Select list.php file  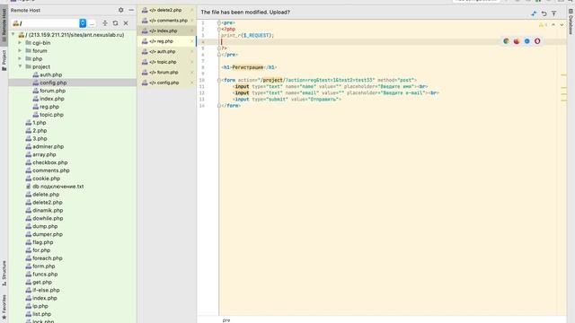[x=39, y=314]
